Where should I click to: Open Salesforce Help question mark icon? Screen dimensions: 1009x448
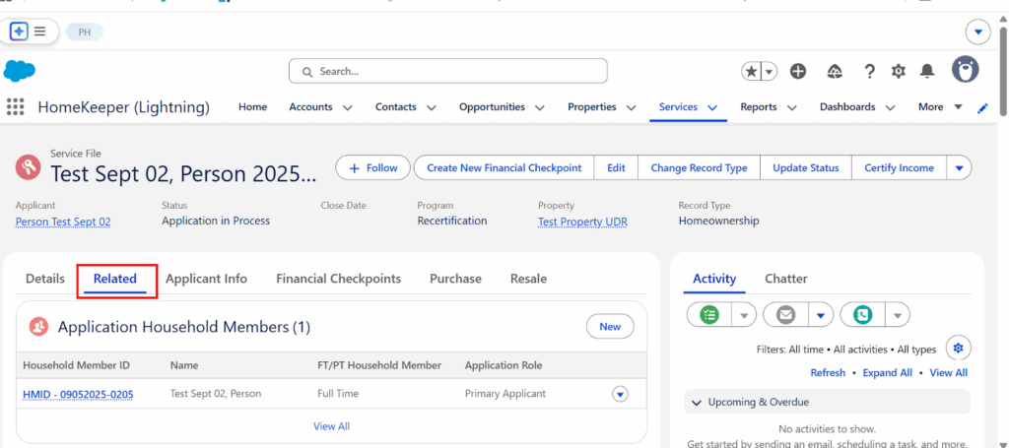click(x=869, y=71)
